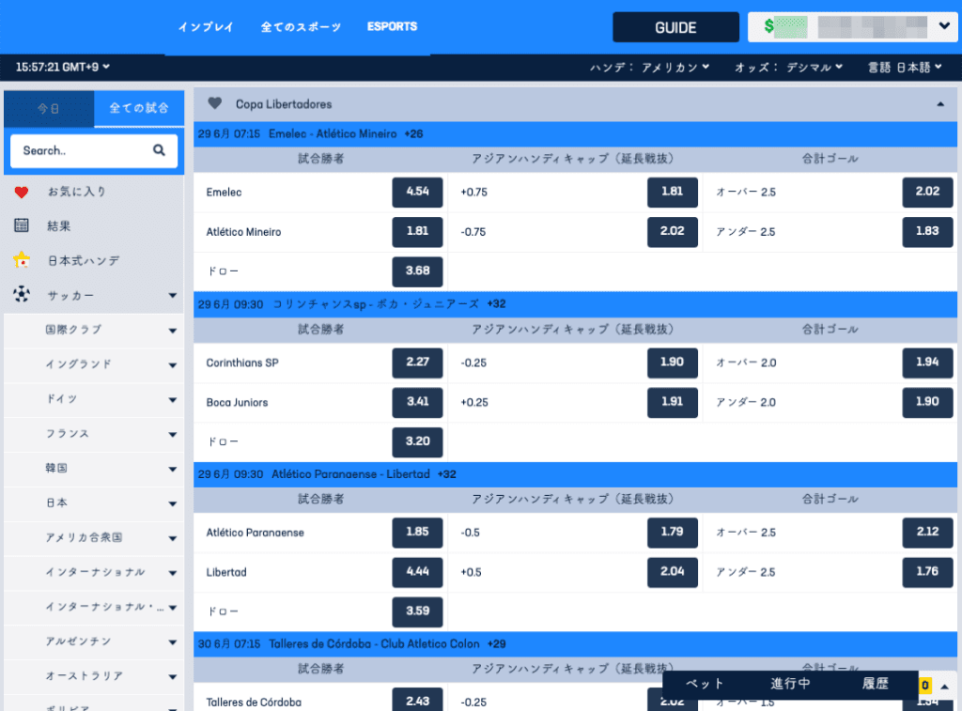Expand the 日本 sidebar item
962x711 pixels.
[173, 503]
